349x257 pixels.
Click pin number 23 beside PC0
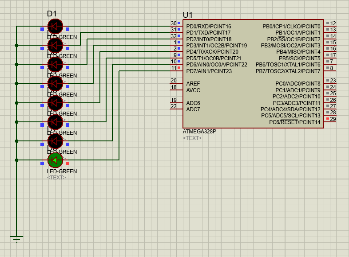click(333, 80)
